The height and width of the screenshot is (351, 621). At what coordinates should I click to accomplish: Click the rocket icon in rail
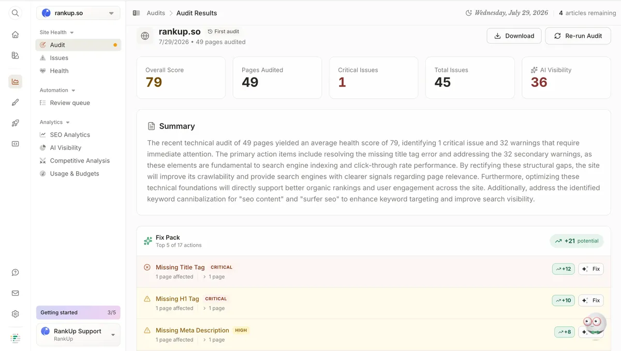pyautogui.click(x=15, y=123)
